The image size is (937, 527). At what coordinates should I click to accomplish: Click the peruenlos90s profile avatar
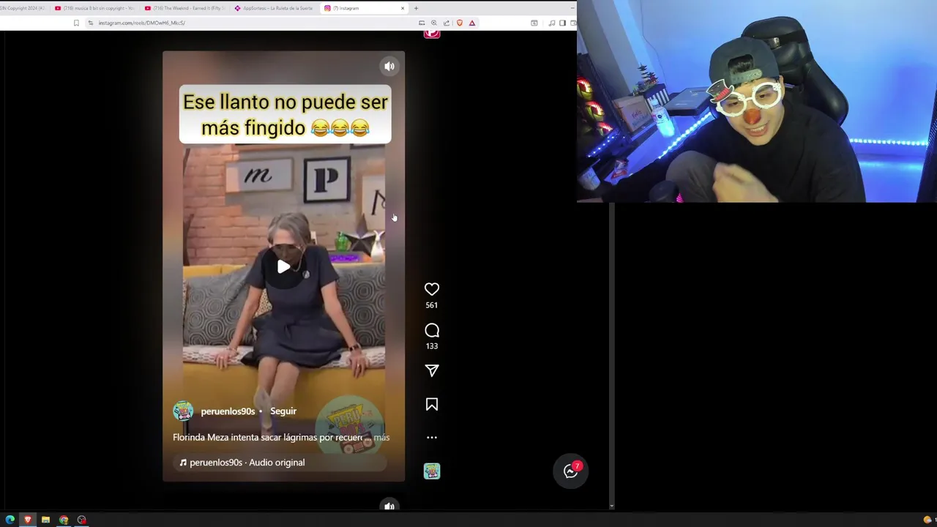pyautogui.click(x=183, y=411)
